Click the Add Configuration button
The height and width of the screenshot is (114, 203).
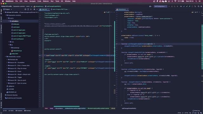[x=160, y=6]
